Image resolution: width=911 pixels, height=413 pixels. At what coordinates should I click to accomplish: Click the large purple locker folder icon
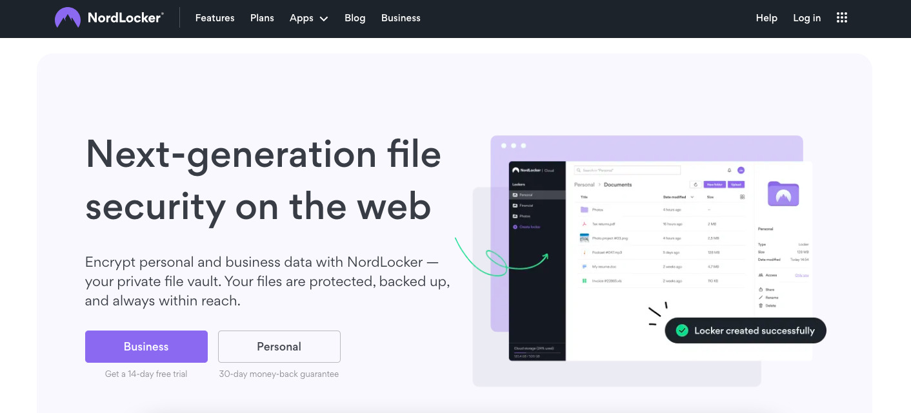pos(783,193)
